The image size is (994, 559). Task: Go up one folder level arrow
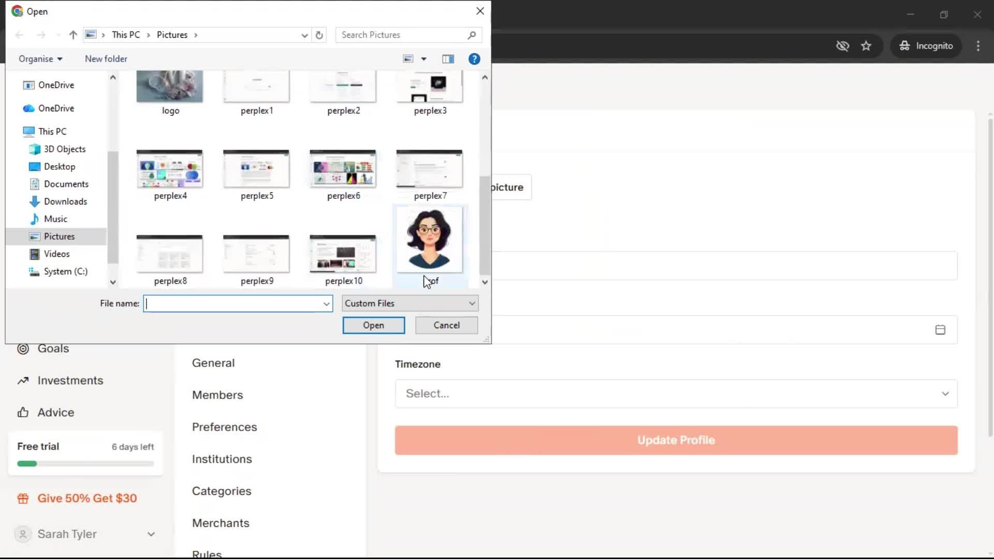(x=73, y=35)
